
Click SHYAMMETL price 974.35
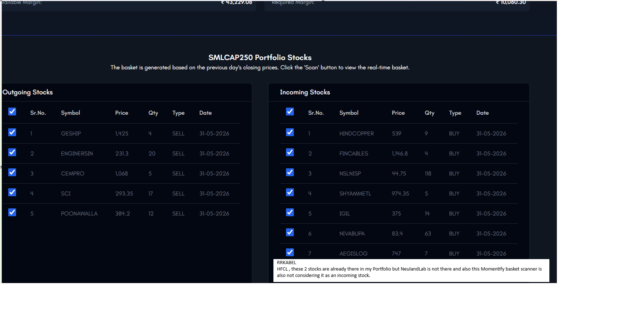tap(400, 193)
